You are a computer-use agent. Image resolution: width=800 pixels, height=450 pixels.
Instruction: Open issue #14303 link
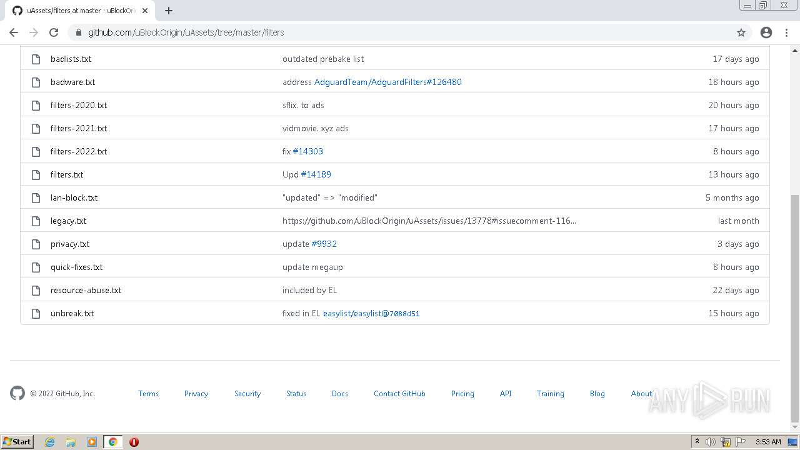308,151
